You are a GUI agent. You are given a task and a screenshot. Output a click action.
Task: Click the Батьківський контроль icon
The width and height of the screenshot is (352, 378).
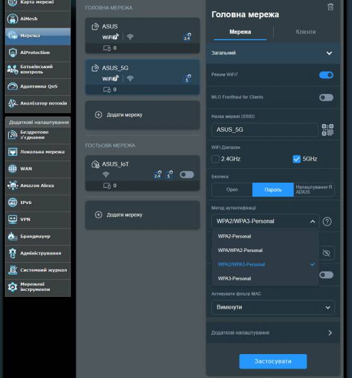click(x=13, y=69)
